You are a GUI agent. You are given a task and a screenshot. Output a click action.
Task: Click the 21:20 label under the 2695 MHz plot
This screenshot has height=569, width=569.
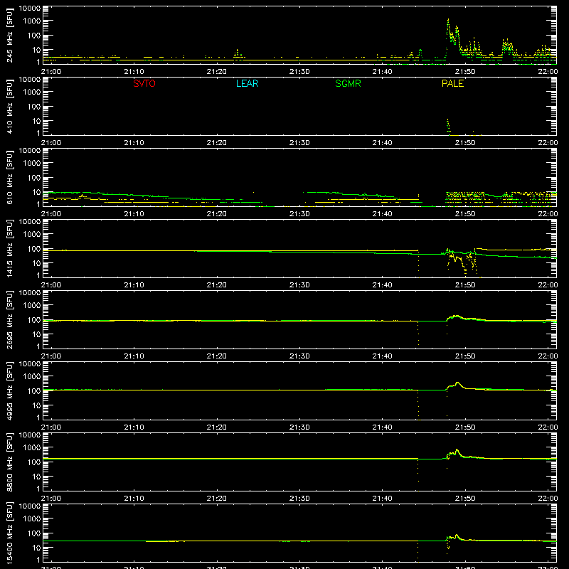217,356
